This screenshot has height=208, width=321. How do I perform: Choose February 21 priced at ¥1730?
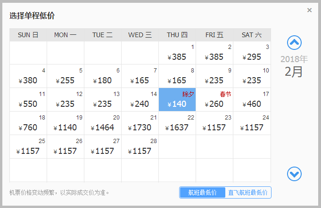[140, 123]
